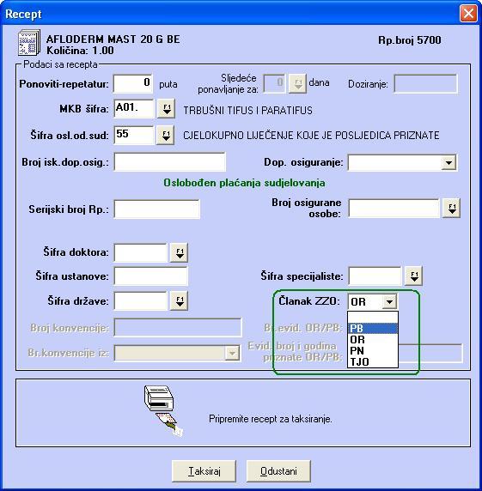This screenshot has height=491, width=482.
Task: Select the OR entry in the dropdown list
Action: coord(373,340)
